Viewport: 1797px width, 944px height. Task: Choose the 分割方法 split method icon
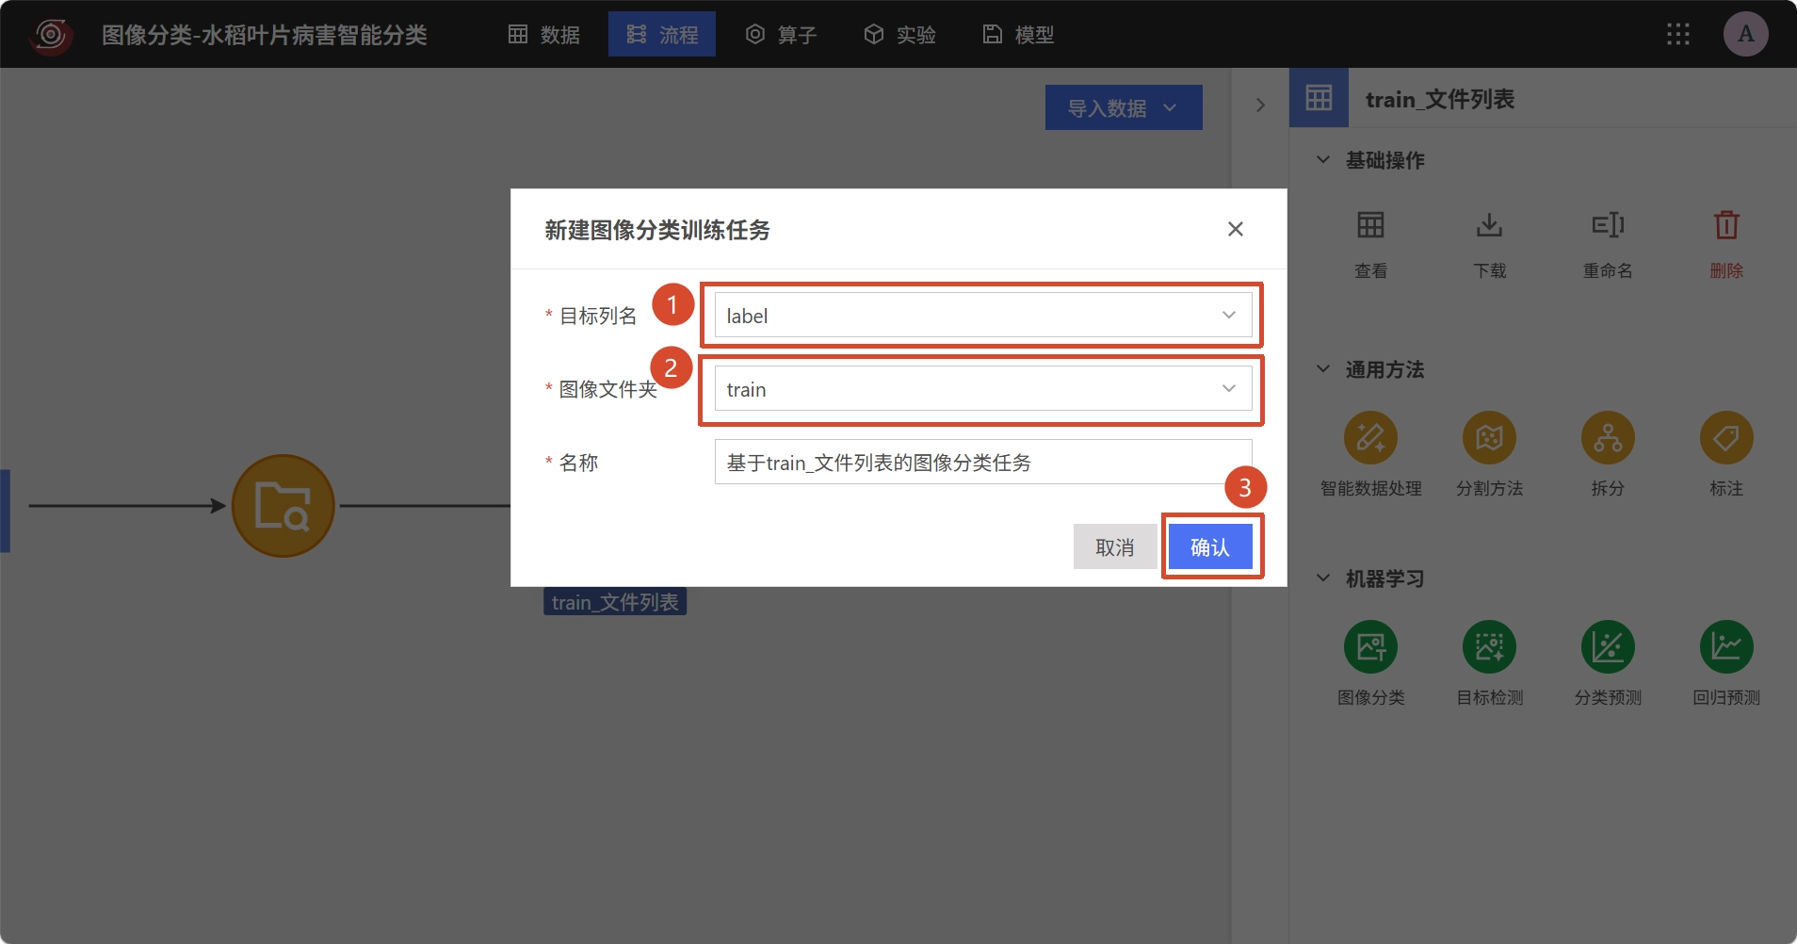(1489, 438)
